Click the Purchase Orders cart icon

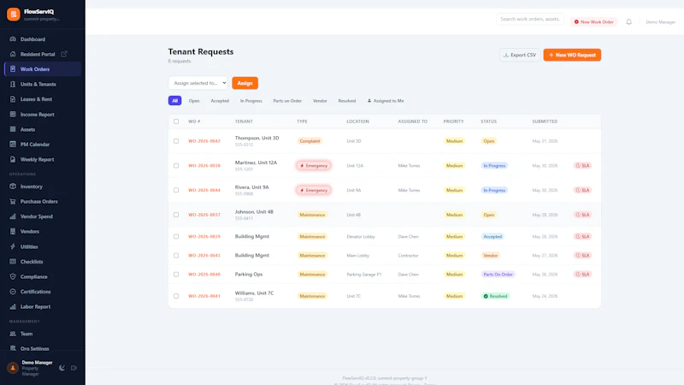tap(13, 201)
